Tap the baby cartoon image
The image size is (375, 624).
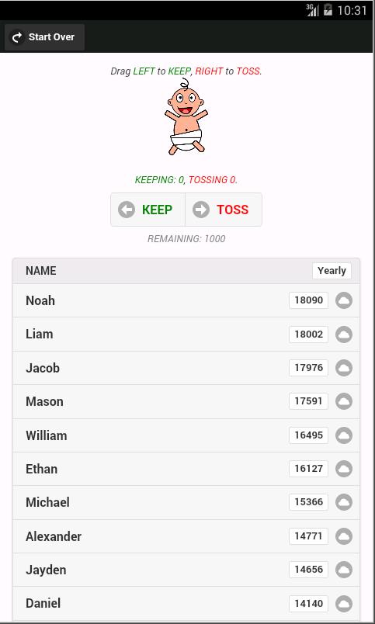coord(186,116)
